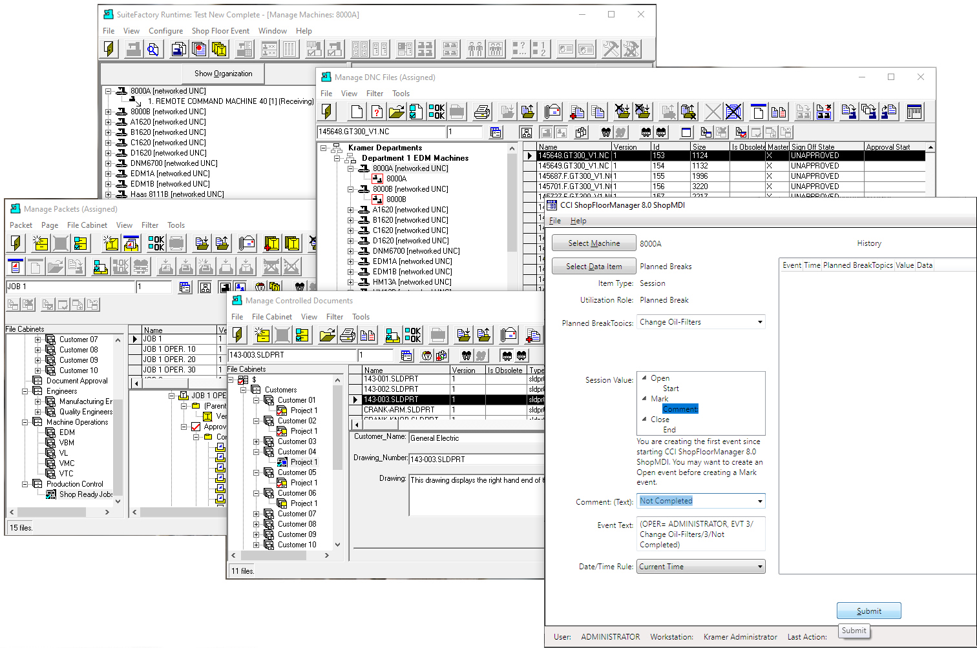Screen dimensions: 977x648
Task: Click the open folder icon in Manage Controlled Documents toolbar
Action: pos(328,335)
